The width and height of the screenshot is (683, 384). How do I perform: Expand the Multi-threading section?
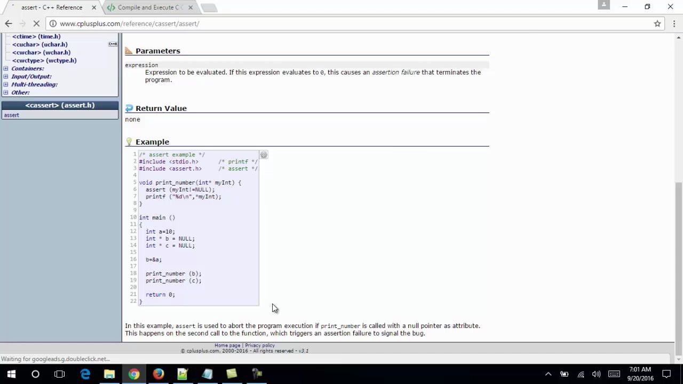(x=5, y=84)
